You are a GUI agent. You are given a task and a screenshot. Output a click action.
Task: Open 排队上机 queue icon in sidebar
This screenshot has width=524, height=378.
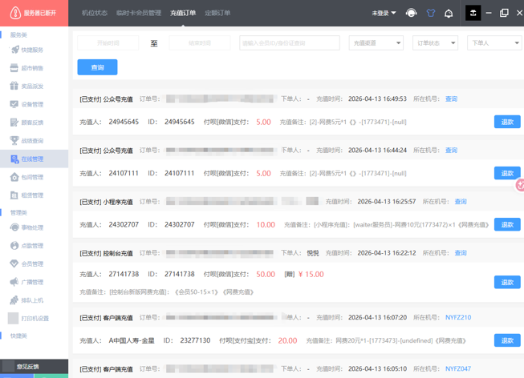14,300
